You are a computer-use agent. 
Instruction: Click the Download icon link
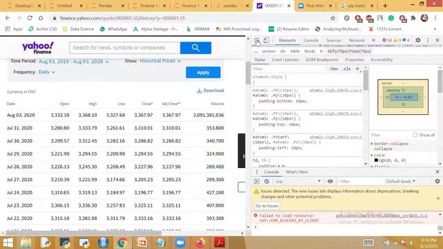point(210,91)
